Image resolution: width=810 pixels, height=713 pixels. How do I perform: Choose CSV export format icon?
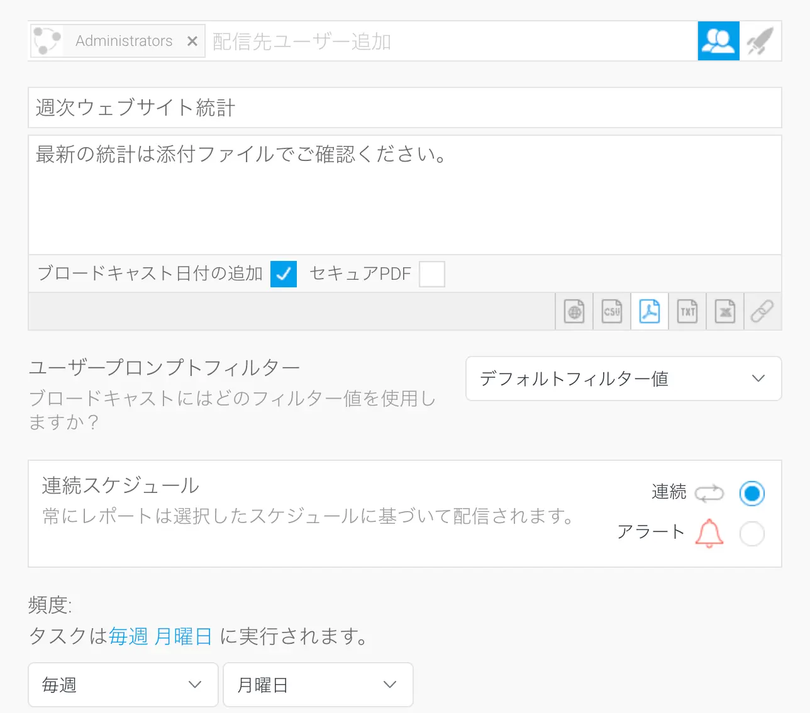coord(612,311)
